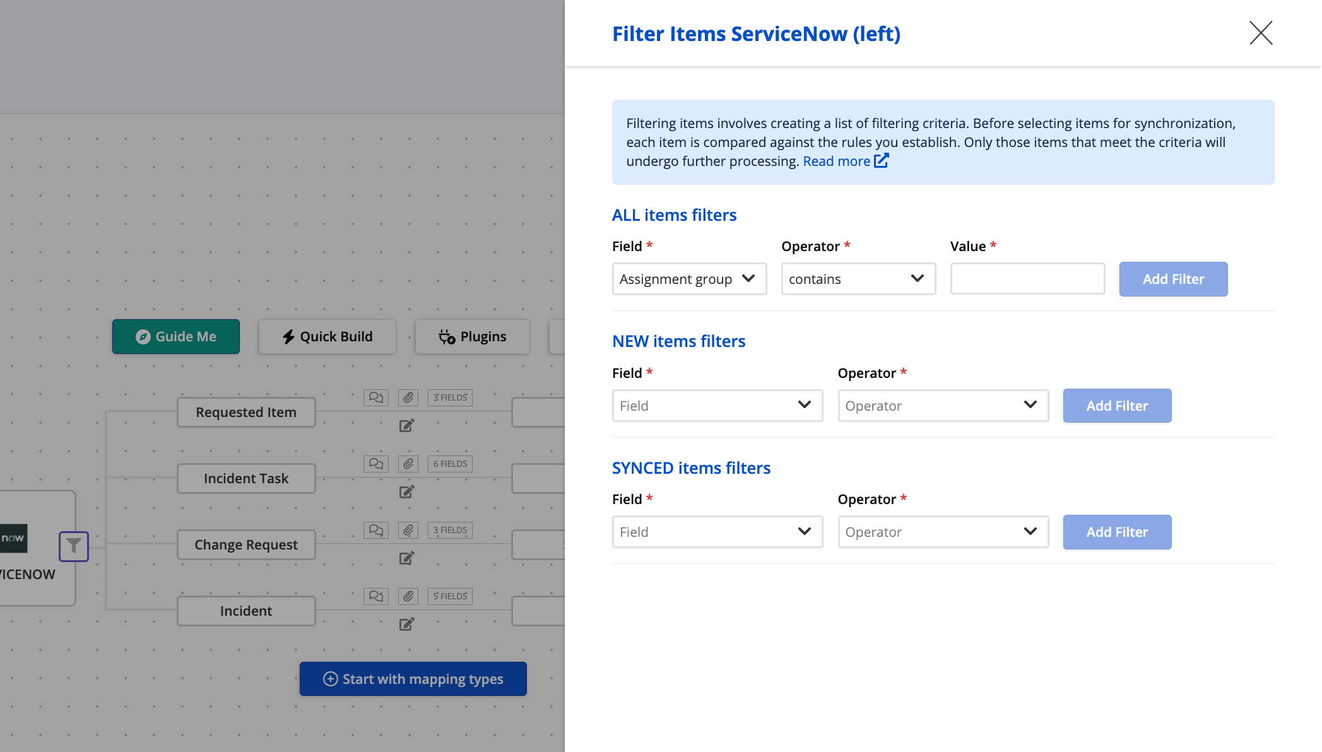Click the Guide Me button
1322x752 pixels.
click(x=176, y=336)
